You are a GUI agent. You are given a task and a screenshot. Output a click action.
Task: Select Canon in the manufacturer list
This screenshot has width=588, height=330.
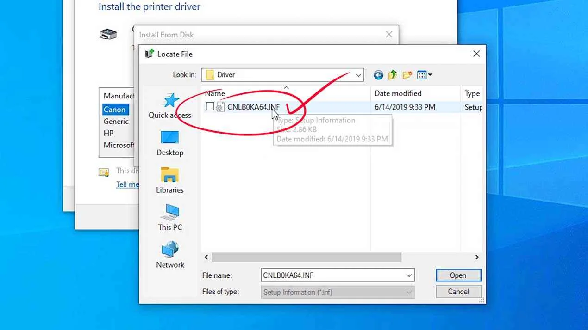click(x=116, y=110)
